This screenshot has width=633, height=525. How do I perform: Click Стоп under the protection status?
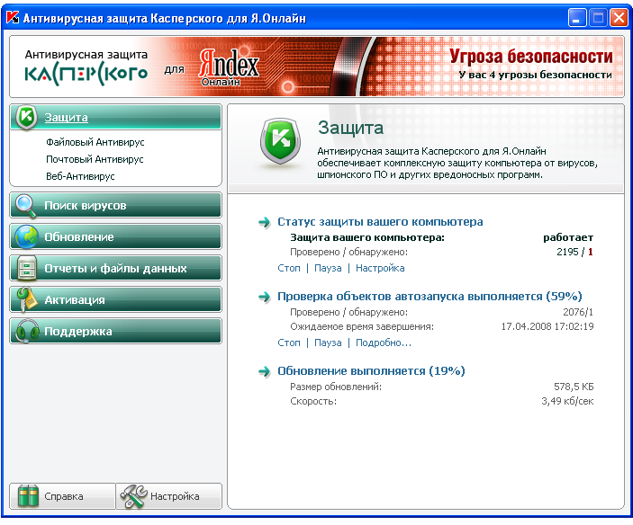click(x=289, y=268)
